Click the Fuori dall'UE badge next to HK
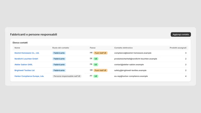Screen dimensions: 201x113 tap(100, 53)
